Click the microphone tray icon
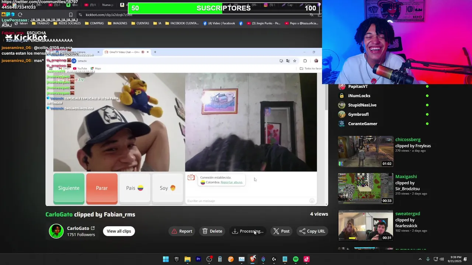 pos(428,259)
